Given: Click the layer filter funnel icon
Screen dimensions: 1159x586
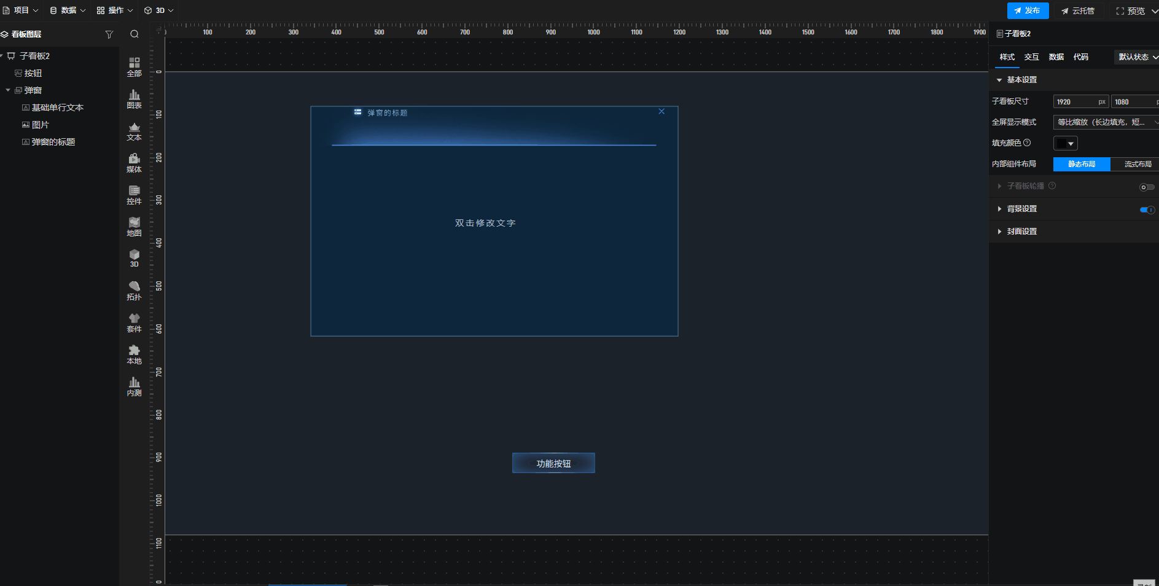Looking at the screenshot, I should 109,34.
